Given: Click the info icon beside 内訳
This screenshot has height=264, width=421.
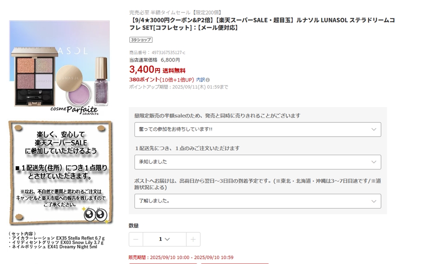Looking at the screenshot, I should (x=208, y=80).
